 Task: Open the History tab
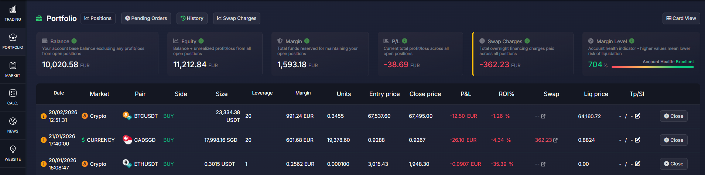(192, 18)
